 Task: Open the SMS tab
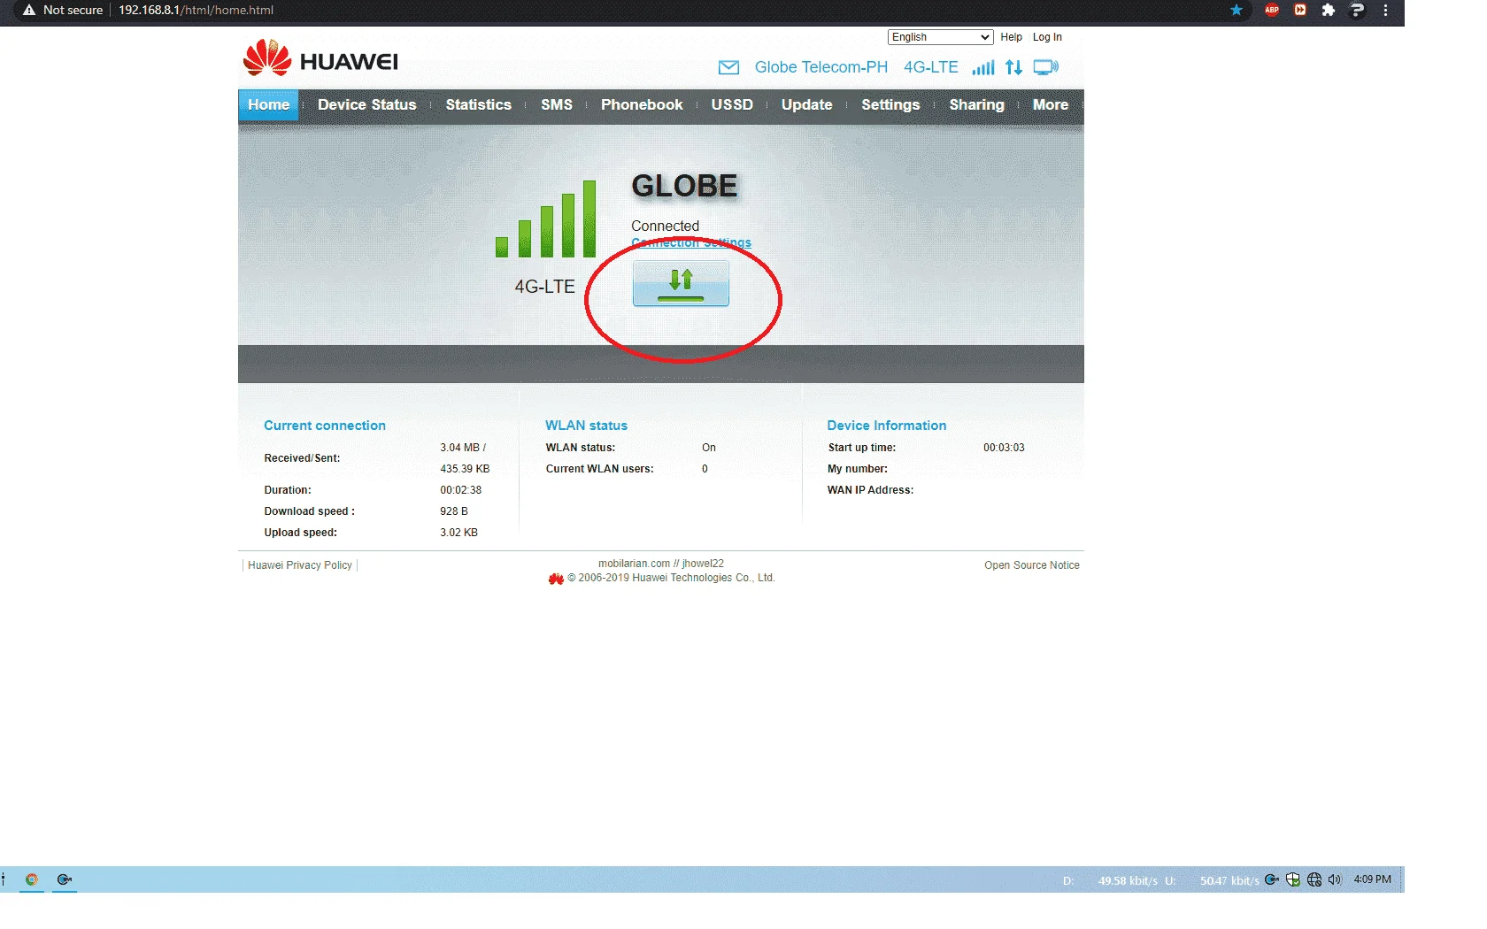[557, 104]
